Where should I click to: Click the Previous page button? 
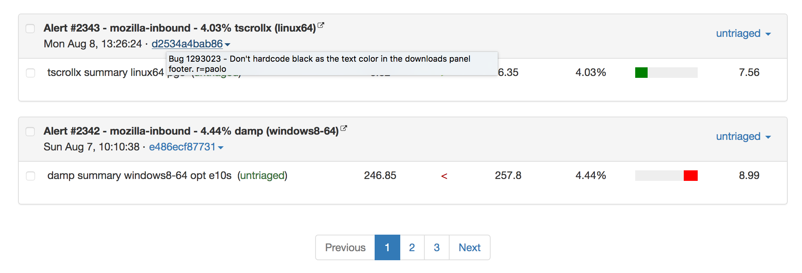(x=345, y=247)
